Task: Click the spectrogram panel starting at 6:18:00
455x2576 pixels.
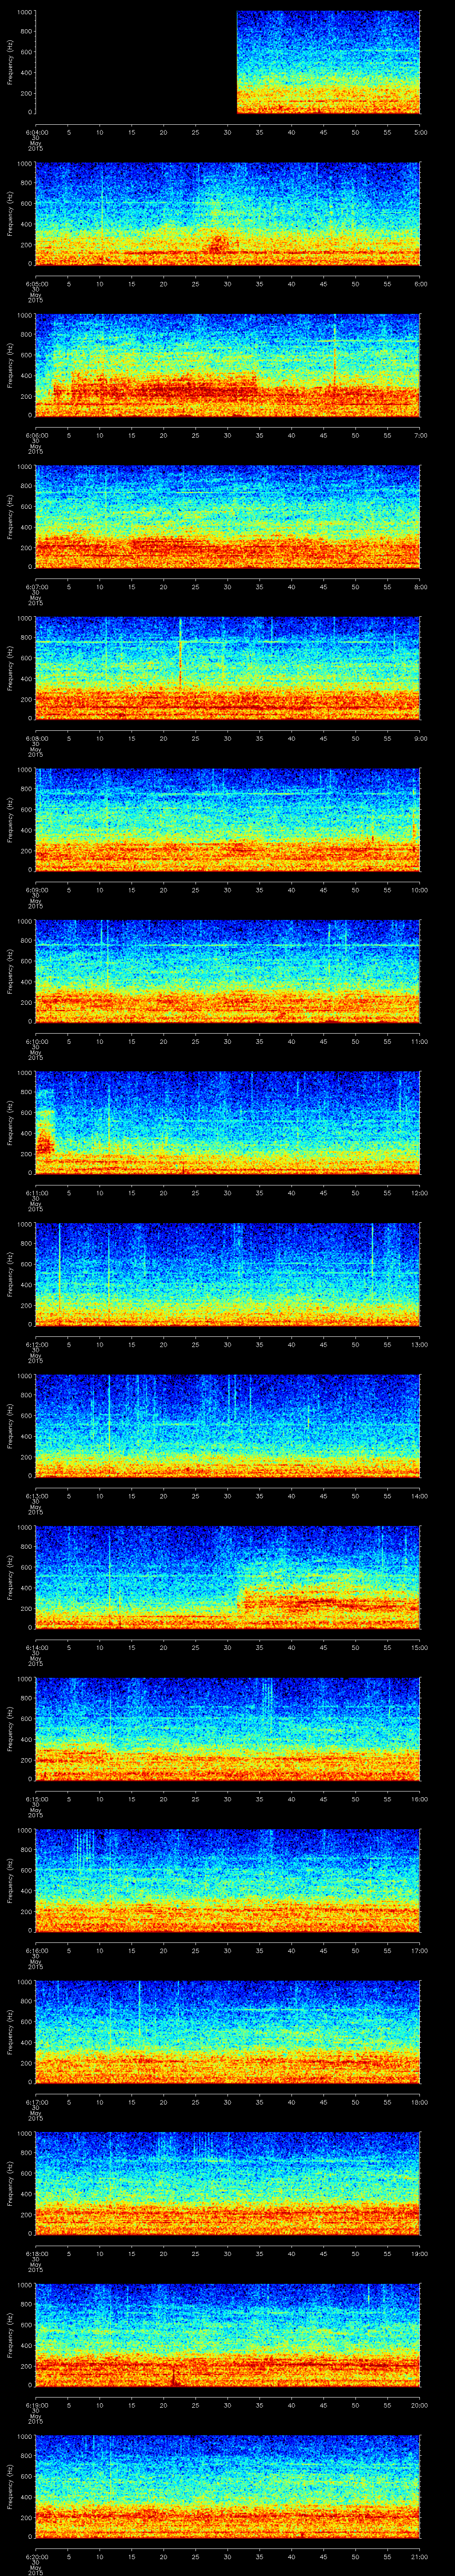Action: click(x=228, y=2183)
